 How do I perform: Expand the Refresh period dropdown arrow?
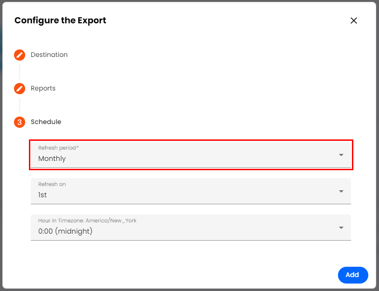click(341, 155)
